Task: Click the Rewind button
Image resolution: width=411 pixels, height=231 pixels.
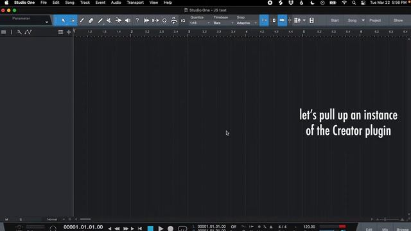Action: (x=117, y=228)
